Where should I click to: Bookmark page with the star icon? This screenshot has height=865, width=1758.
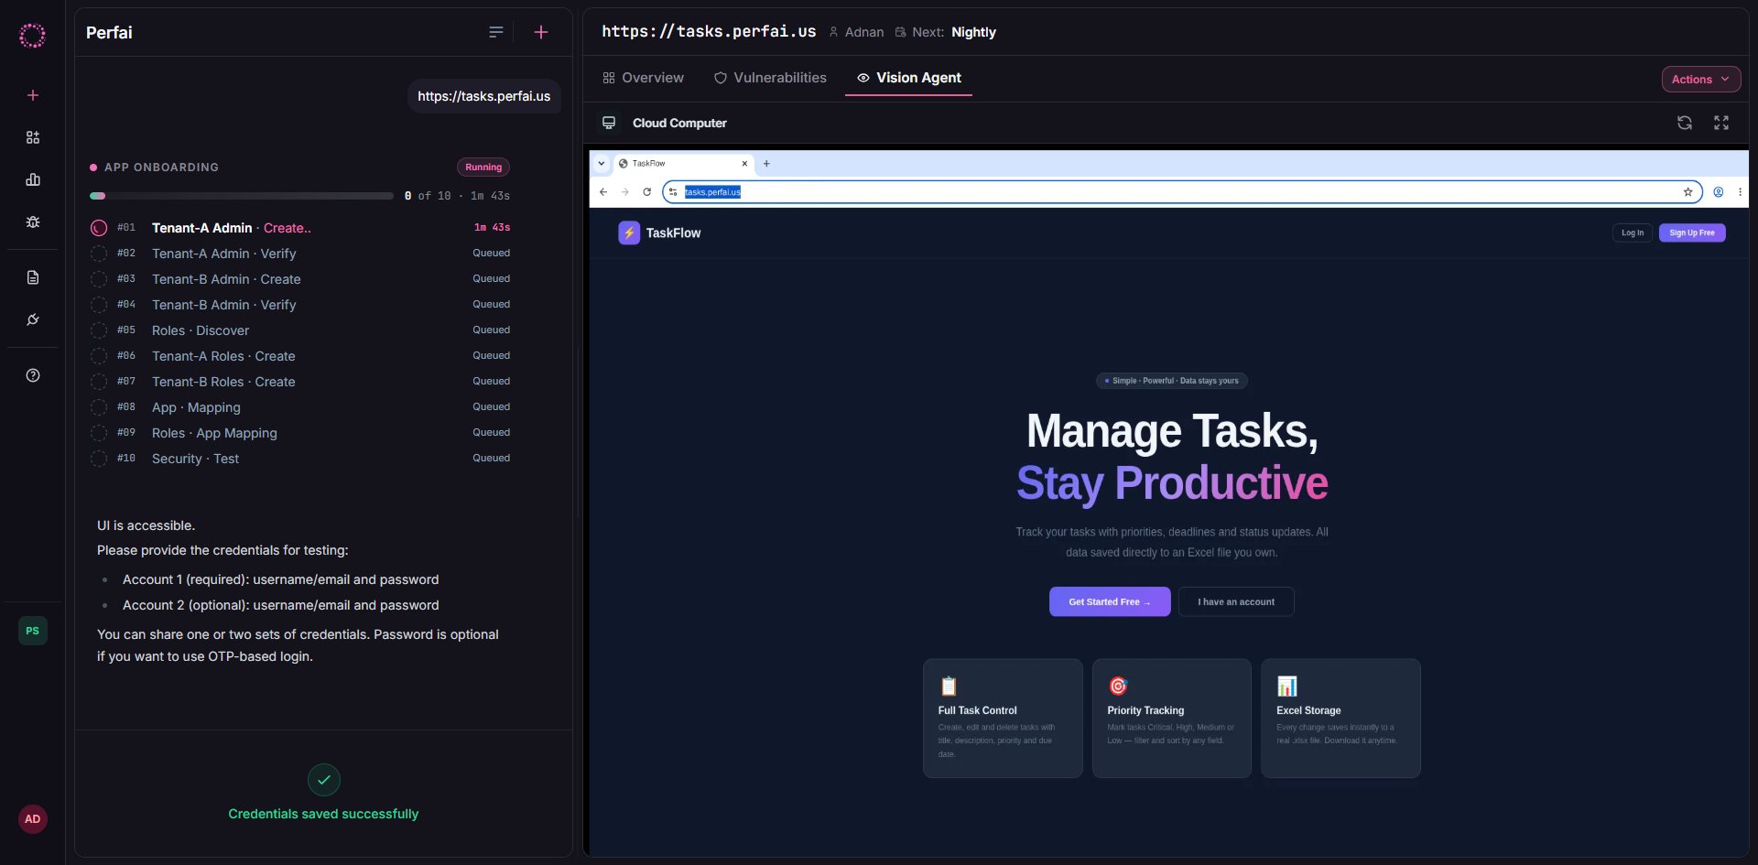(x=1687, y=192)
